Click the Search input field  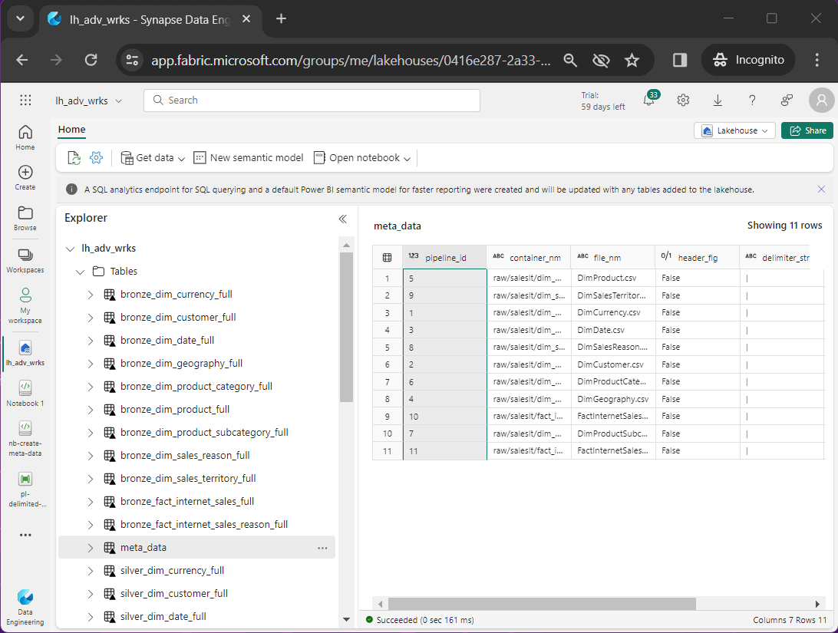312,101
